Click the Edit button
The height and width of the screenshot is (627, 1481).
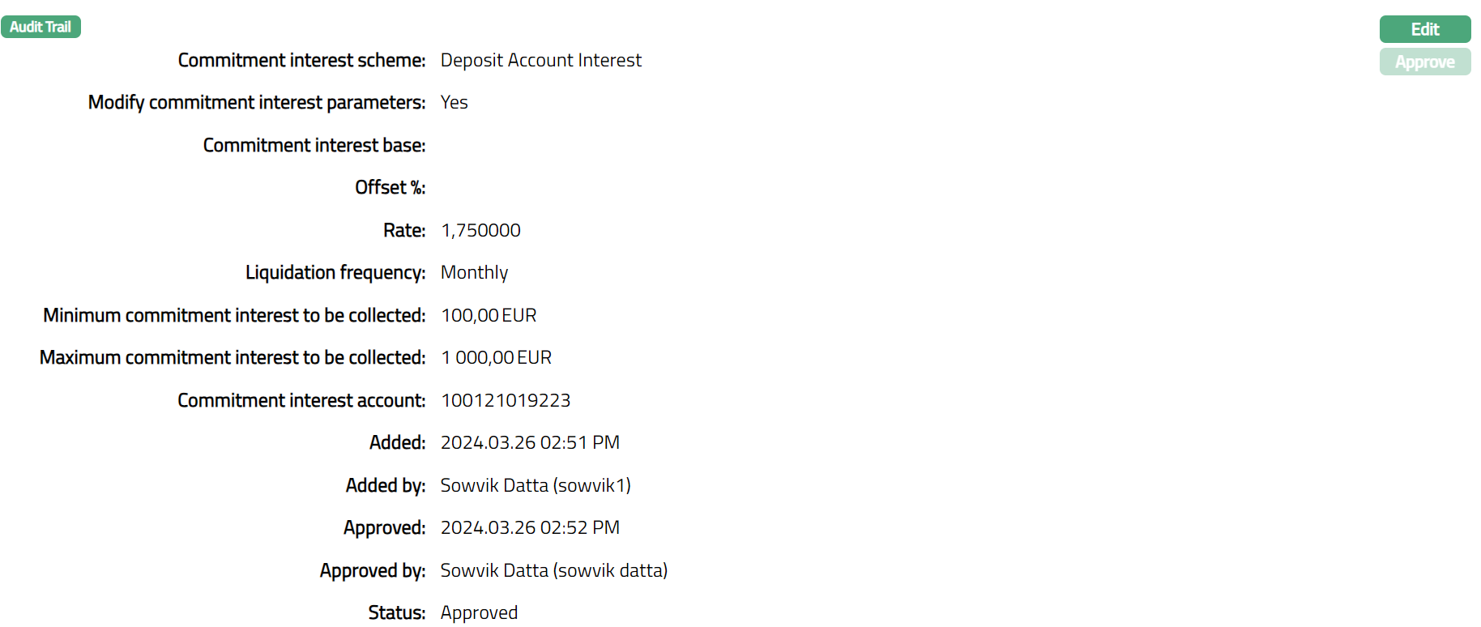point(1424,29)
